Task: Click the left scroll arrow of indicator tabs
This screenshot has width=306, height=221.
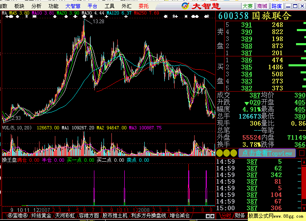Action: click(208, 216)
